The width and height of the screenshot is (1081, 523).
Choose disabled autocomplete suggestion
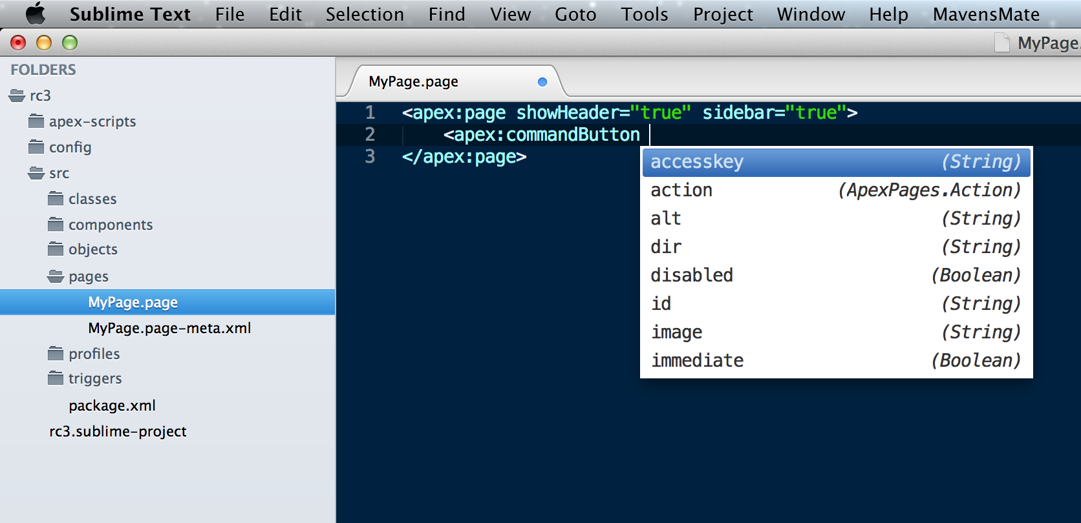pyautogui.click(x=836, y=276)
